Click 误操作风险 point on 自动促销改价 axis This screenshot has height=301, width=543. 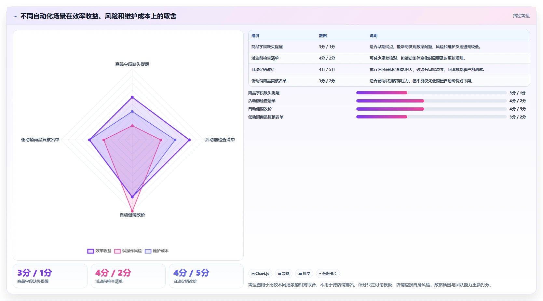click(x=132, y=211)
